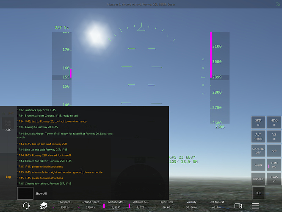Tap the Altitude AGL 2,672' readout
This screenshot has width=282, height=212.
click(x=141, y=205)
